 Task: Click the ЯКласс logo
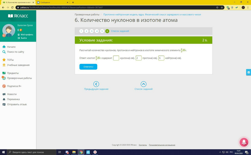[x=18, y=16]
